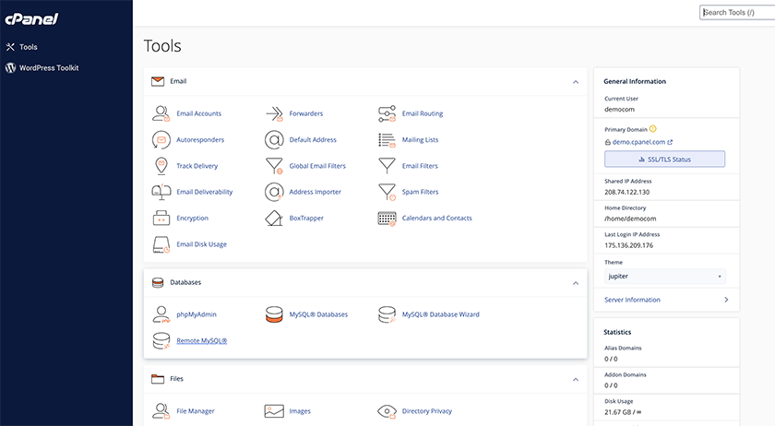Click the Encryption icon
Screen dimensions: 775x426
[x=161, y=218]
